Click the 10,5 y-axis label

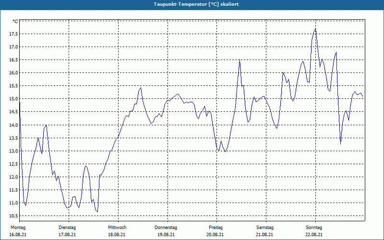click(x=13, y=216)
